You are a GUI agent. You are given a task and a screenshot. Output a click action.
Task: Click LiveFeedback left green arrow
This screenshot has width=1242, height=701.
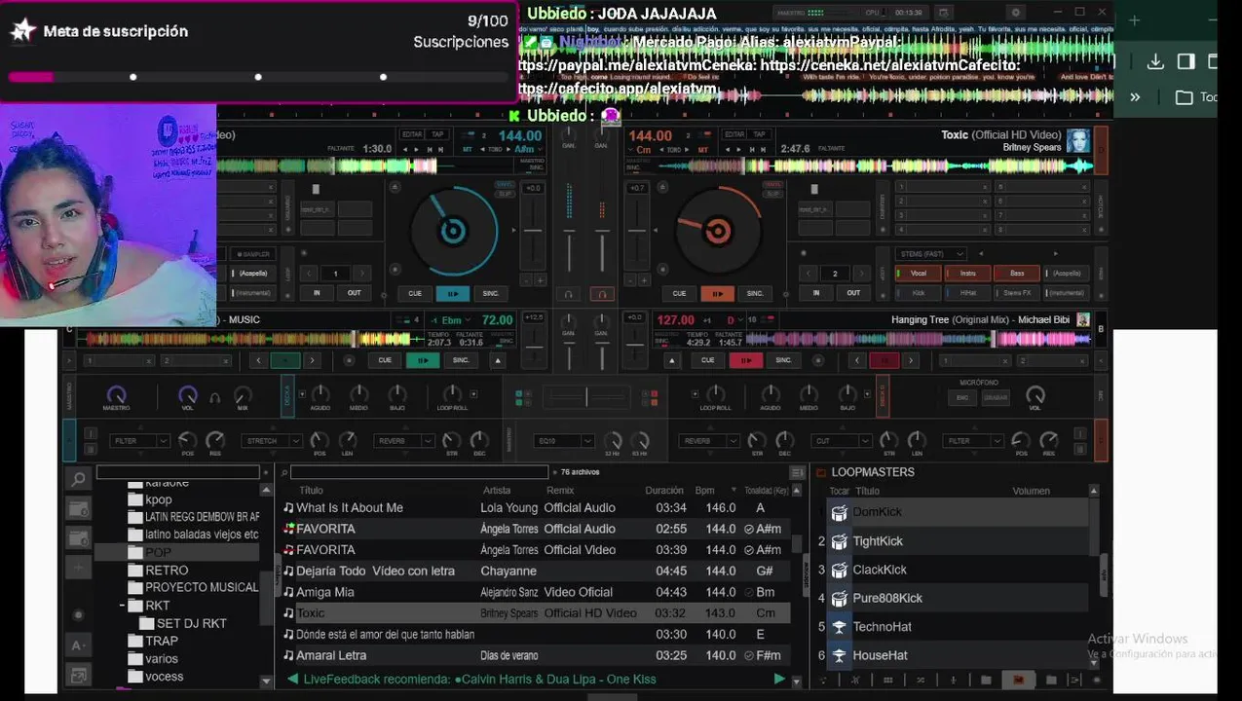pos(292,680)
